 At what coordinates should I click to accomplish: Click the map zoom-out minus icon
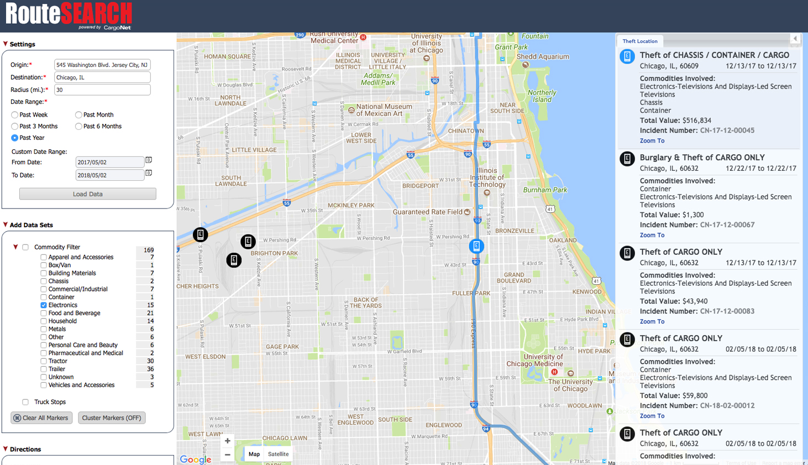[227, 454]
